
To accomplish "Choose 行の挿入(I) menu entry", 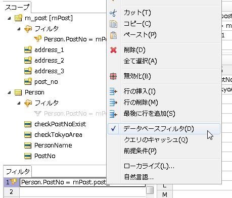I will 140,91.
